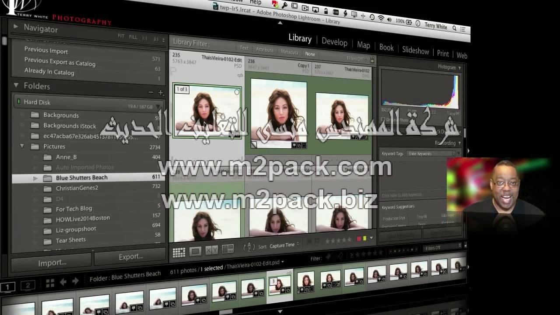Click Backgrounds folder icon

[x=35, y=115]
